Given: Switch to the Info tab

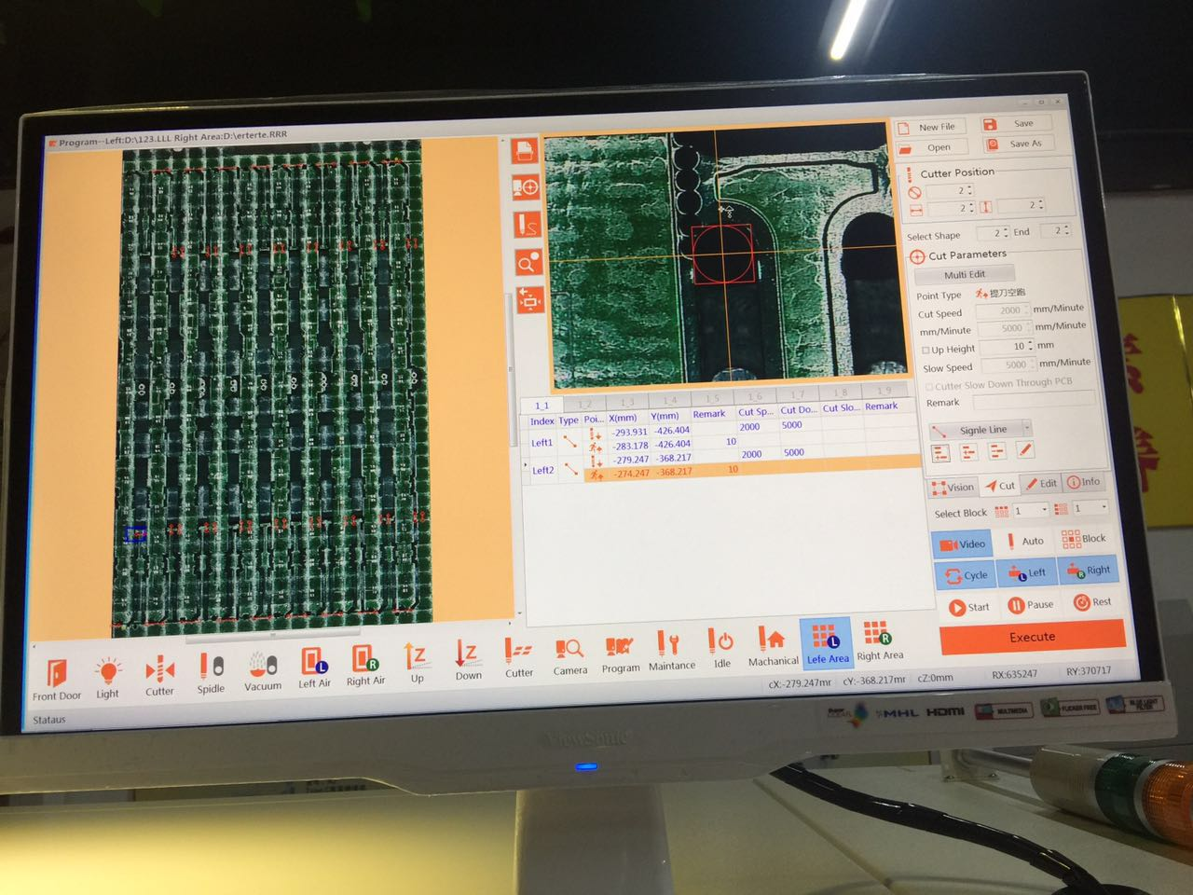Looking at the screenshot, I should (1083, 482).
